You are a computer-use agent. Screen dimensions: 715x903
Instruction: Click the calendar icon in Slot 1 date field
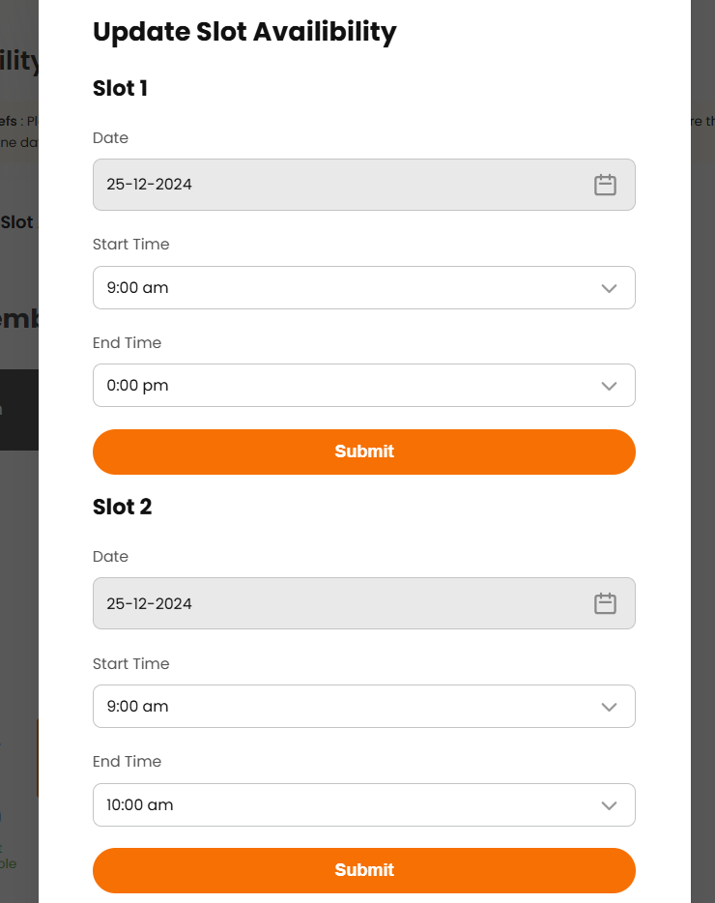click(x=605, y=185)
